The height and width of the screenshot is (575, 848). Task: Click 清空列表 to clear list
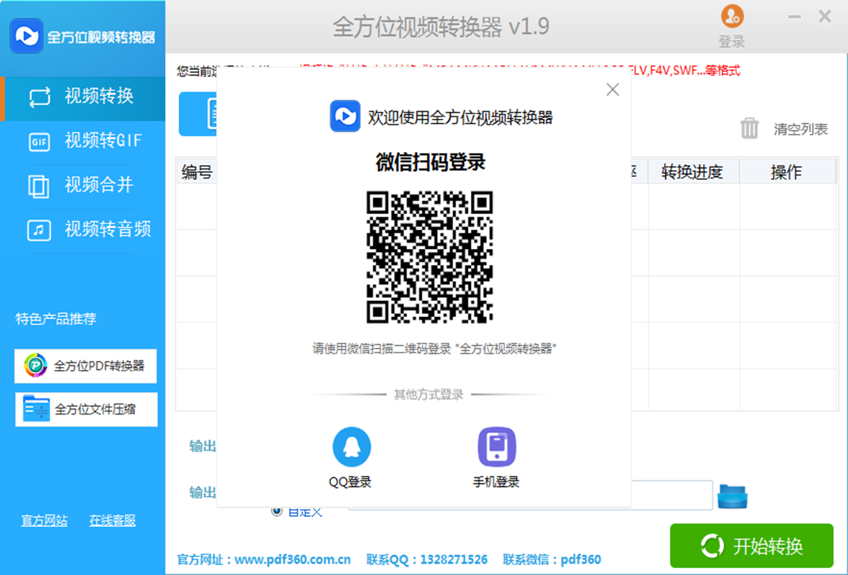point(800,129)
